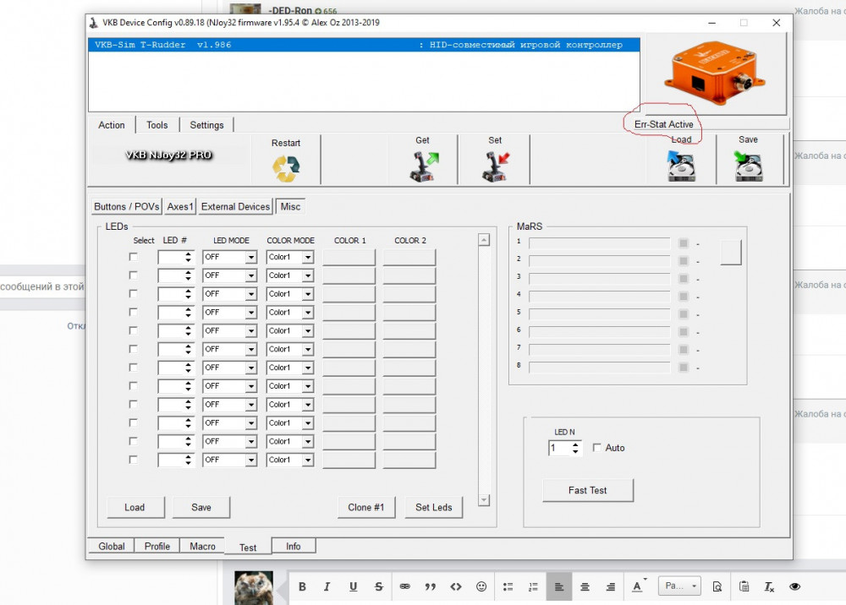Open the emoji picker in editor

pyautogui.click(x=481, y=586)
